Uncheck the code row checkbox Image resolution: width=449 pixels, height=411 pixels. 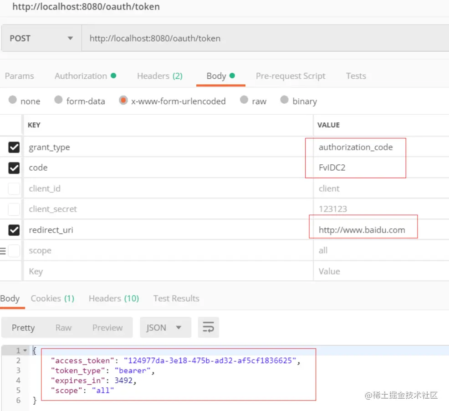pos(14,167)
